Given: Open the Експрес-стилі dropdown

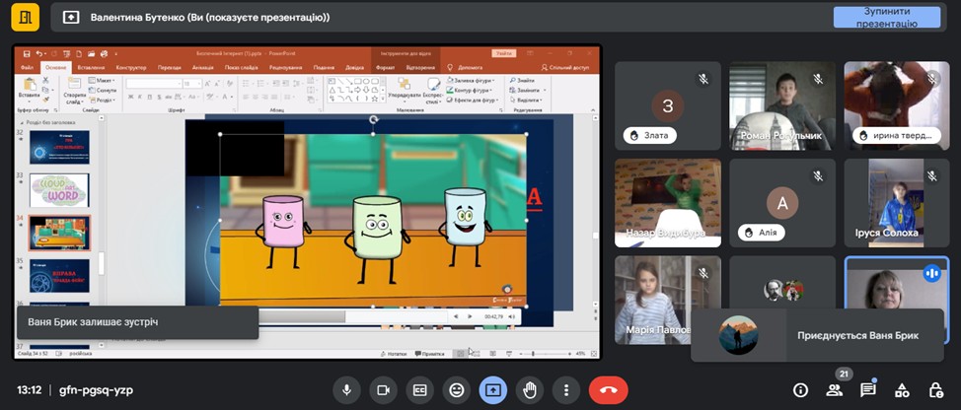Looking at the screenshot, I should pyautogui.click(x=433, y=90).
